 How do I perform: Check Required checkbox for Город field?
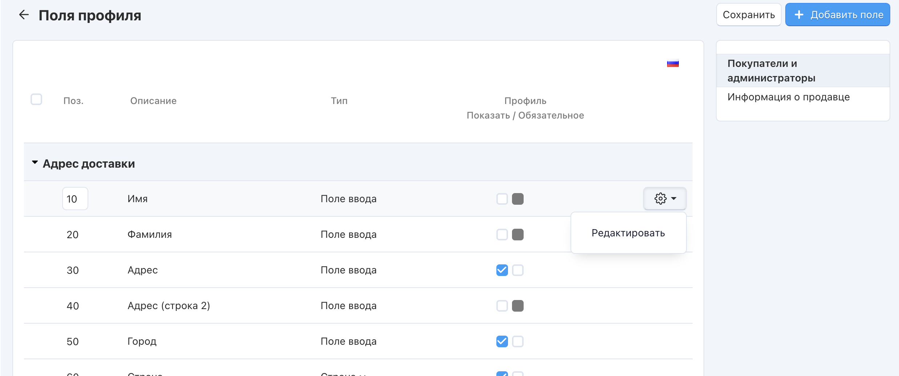coord(517,341)
